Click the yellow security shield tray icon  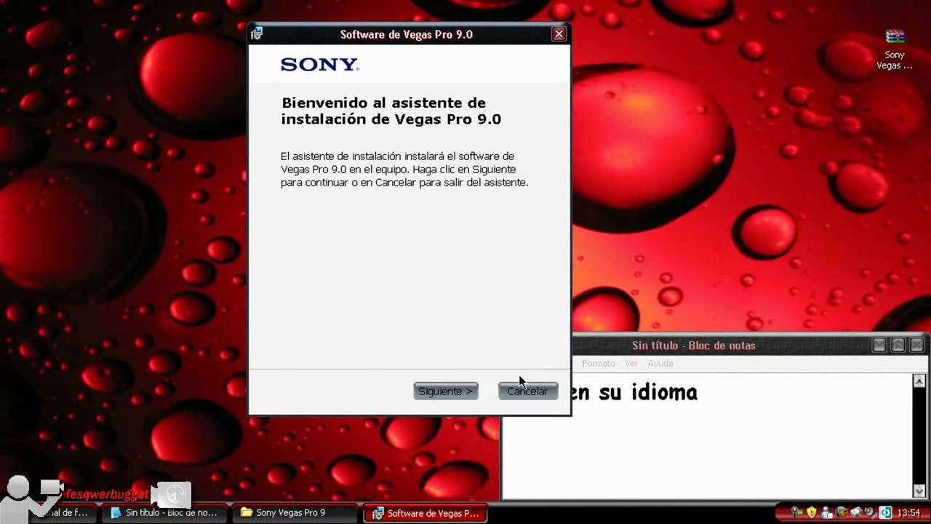click(x=812, y=512)
